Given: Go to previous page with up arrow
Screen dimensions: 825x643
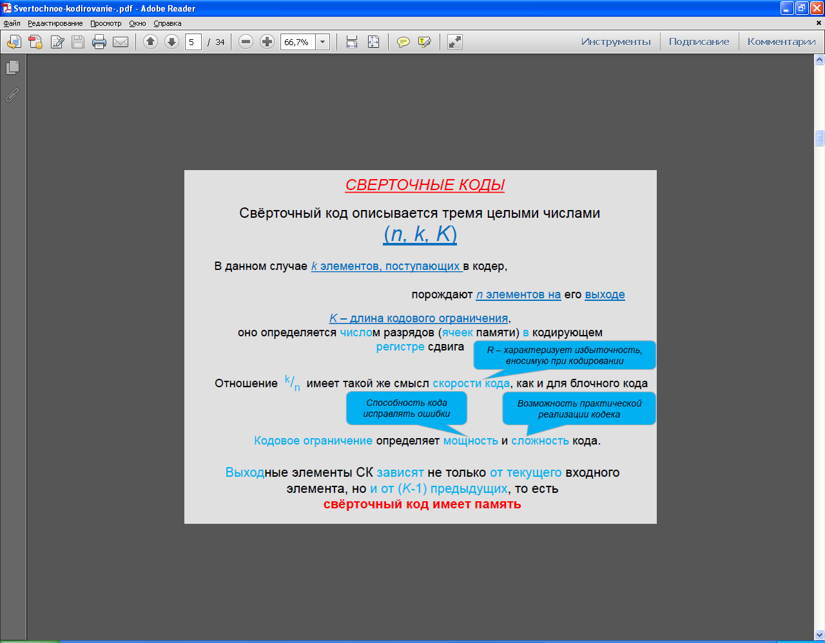Looking at the screenshot, I should [x=150, y=42].
